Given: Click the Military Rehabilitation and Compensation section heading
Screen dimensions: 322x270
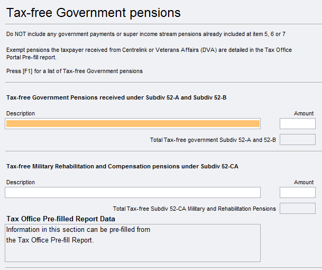Looking at the screenshot, I should (122, 166).
